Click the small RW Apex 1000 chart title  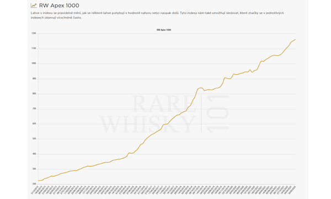164,30
